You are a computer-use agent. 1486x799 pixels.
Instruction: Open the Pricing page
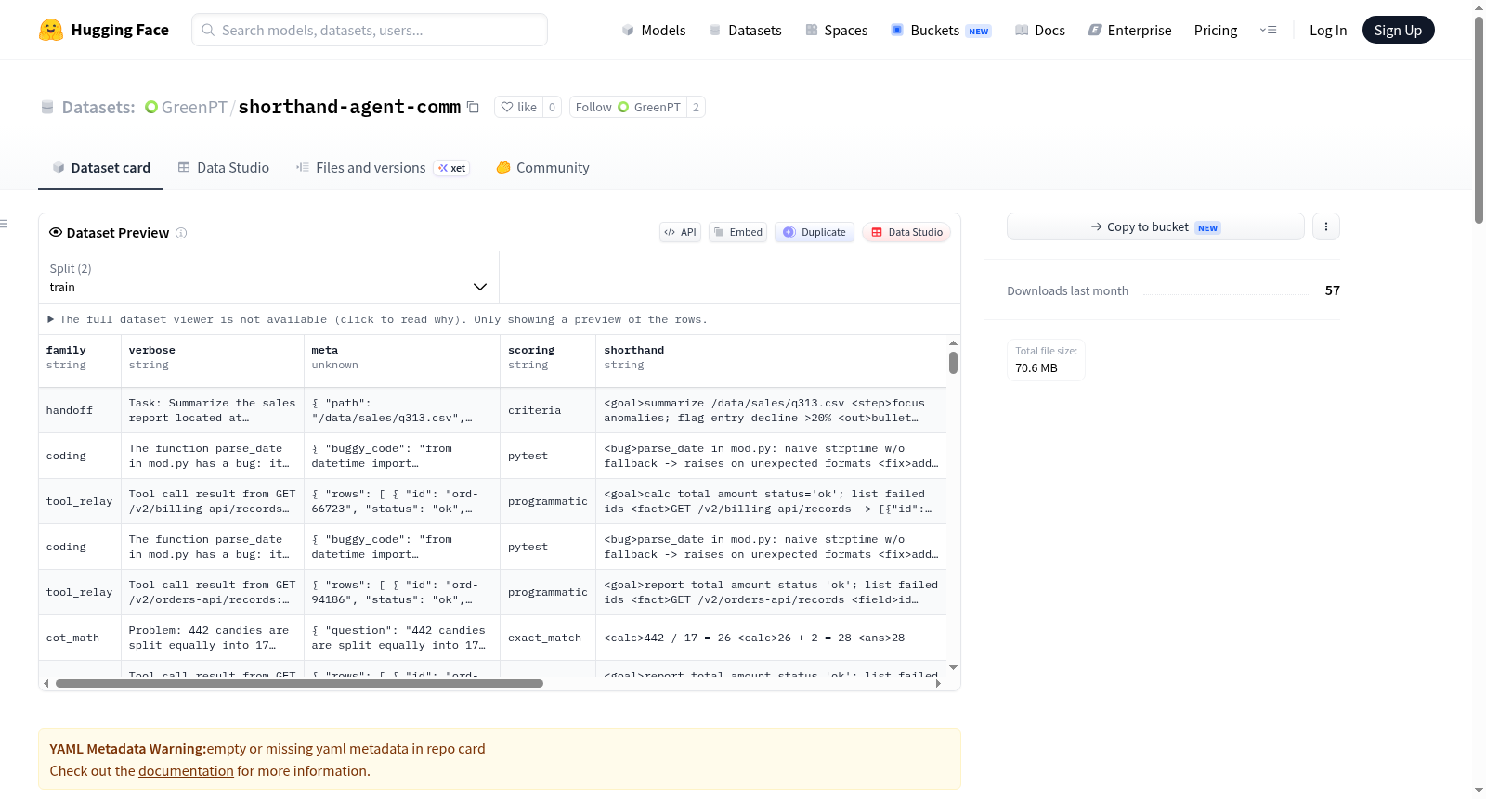click(x=1216, y=30)
